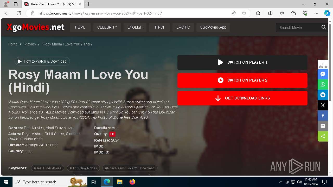Share on X (Twitter) icon
This screenshot has width=333, height=187.
(x=323, y=105)
